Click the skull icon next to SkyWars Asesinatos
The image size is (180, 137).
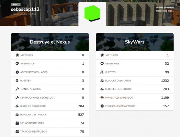[102, 63]
